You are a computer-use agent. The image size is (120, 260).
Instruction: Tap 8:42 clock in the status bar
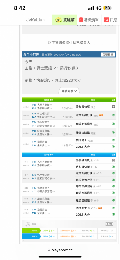tap(19, 8)
